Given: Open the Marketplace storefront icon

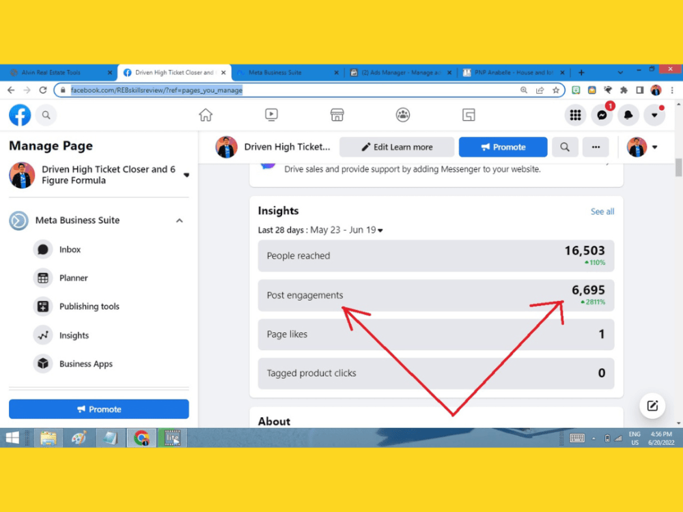Looking at the screenshot, I should tap(337, 115).
